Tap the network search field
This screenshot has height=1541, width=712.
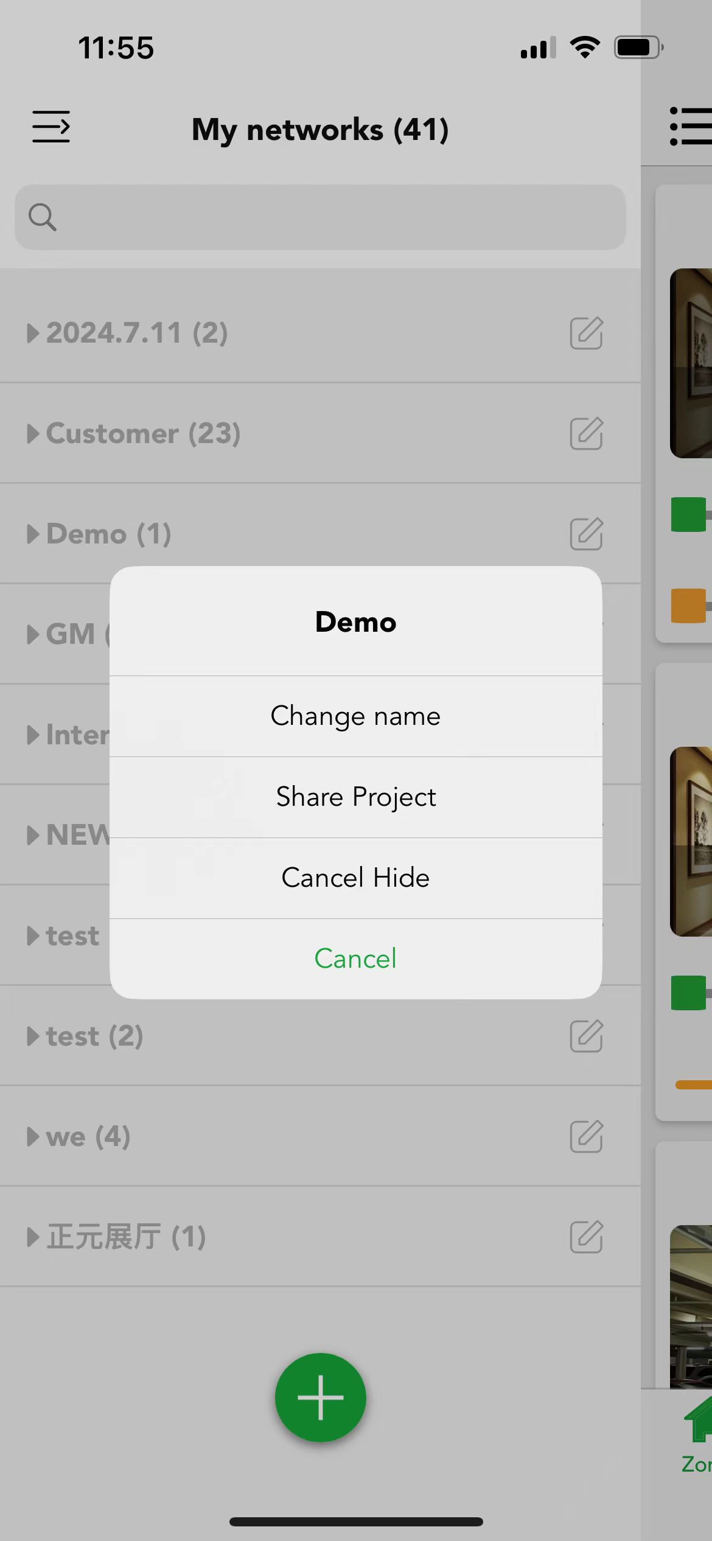tap(320, 217)
